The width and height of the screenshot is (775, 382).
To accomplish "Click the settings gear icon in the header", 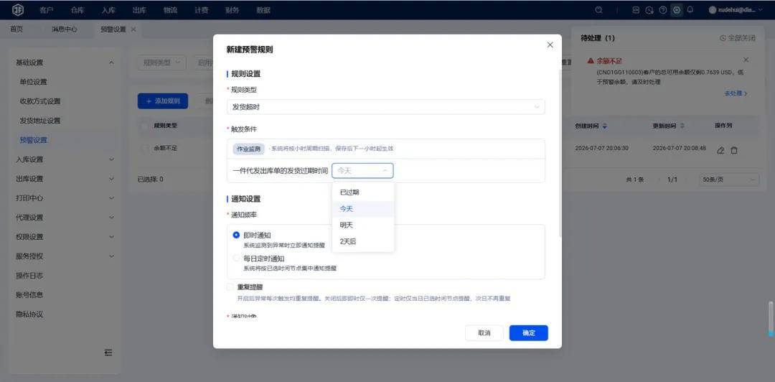I will click(x=677, y=10).
